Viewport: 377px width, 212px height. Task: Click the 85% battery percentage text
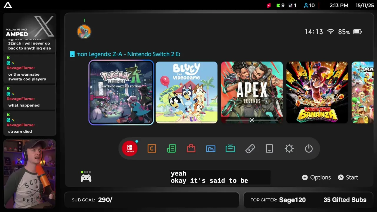[x=344, y=32]
